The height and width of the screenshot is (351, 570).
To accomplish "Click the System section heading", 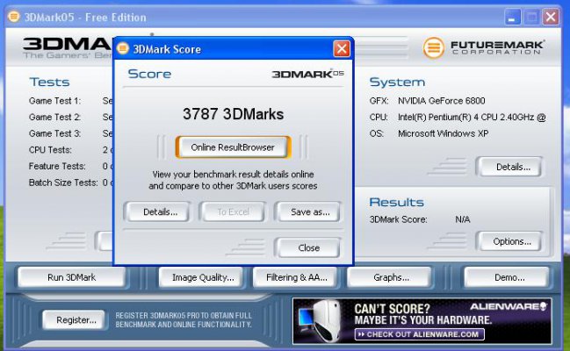I will pyautogui.click(x=397, y=82).
